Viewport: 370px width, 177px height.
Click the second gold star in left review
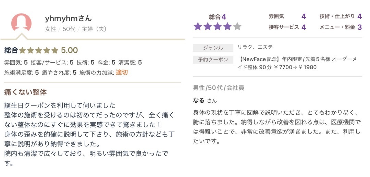pos(30,50)
